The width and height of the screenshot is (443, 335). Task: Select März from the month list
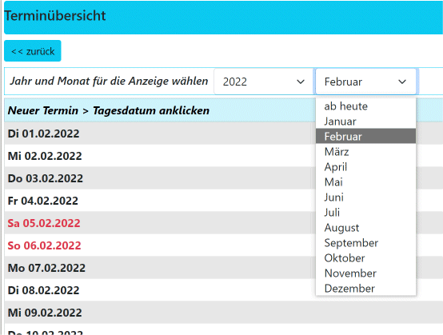coord(366,152)
